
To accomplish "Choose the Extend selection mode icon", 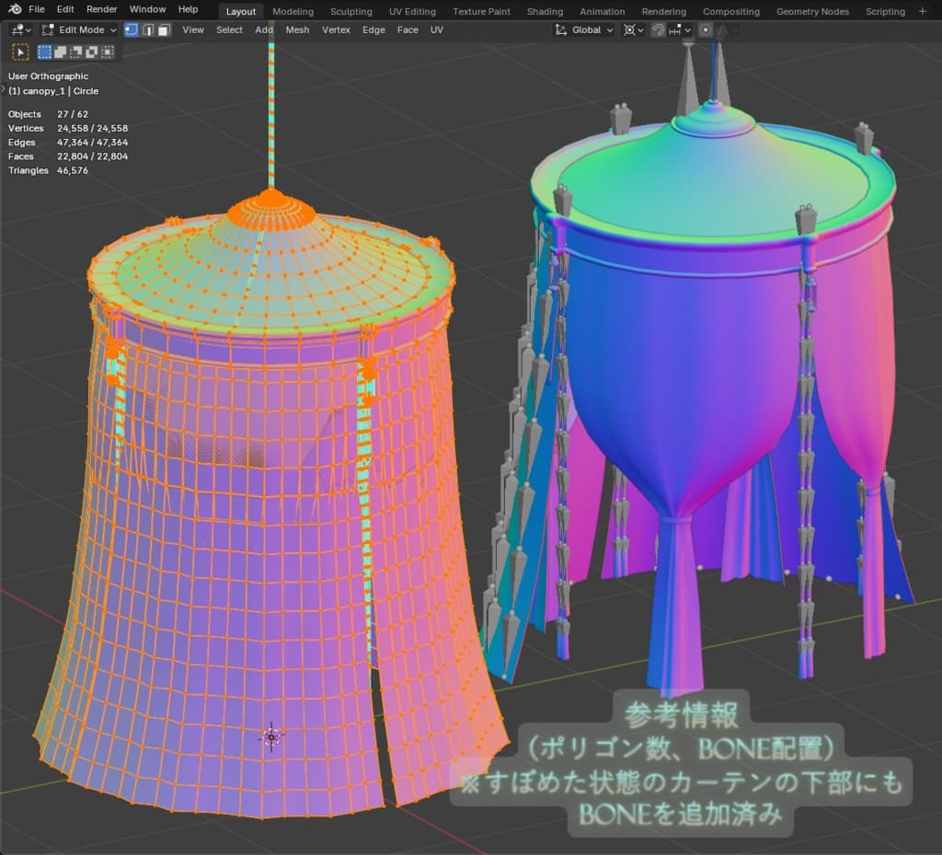I will tap(61, 52).
